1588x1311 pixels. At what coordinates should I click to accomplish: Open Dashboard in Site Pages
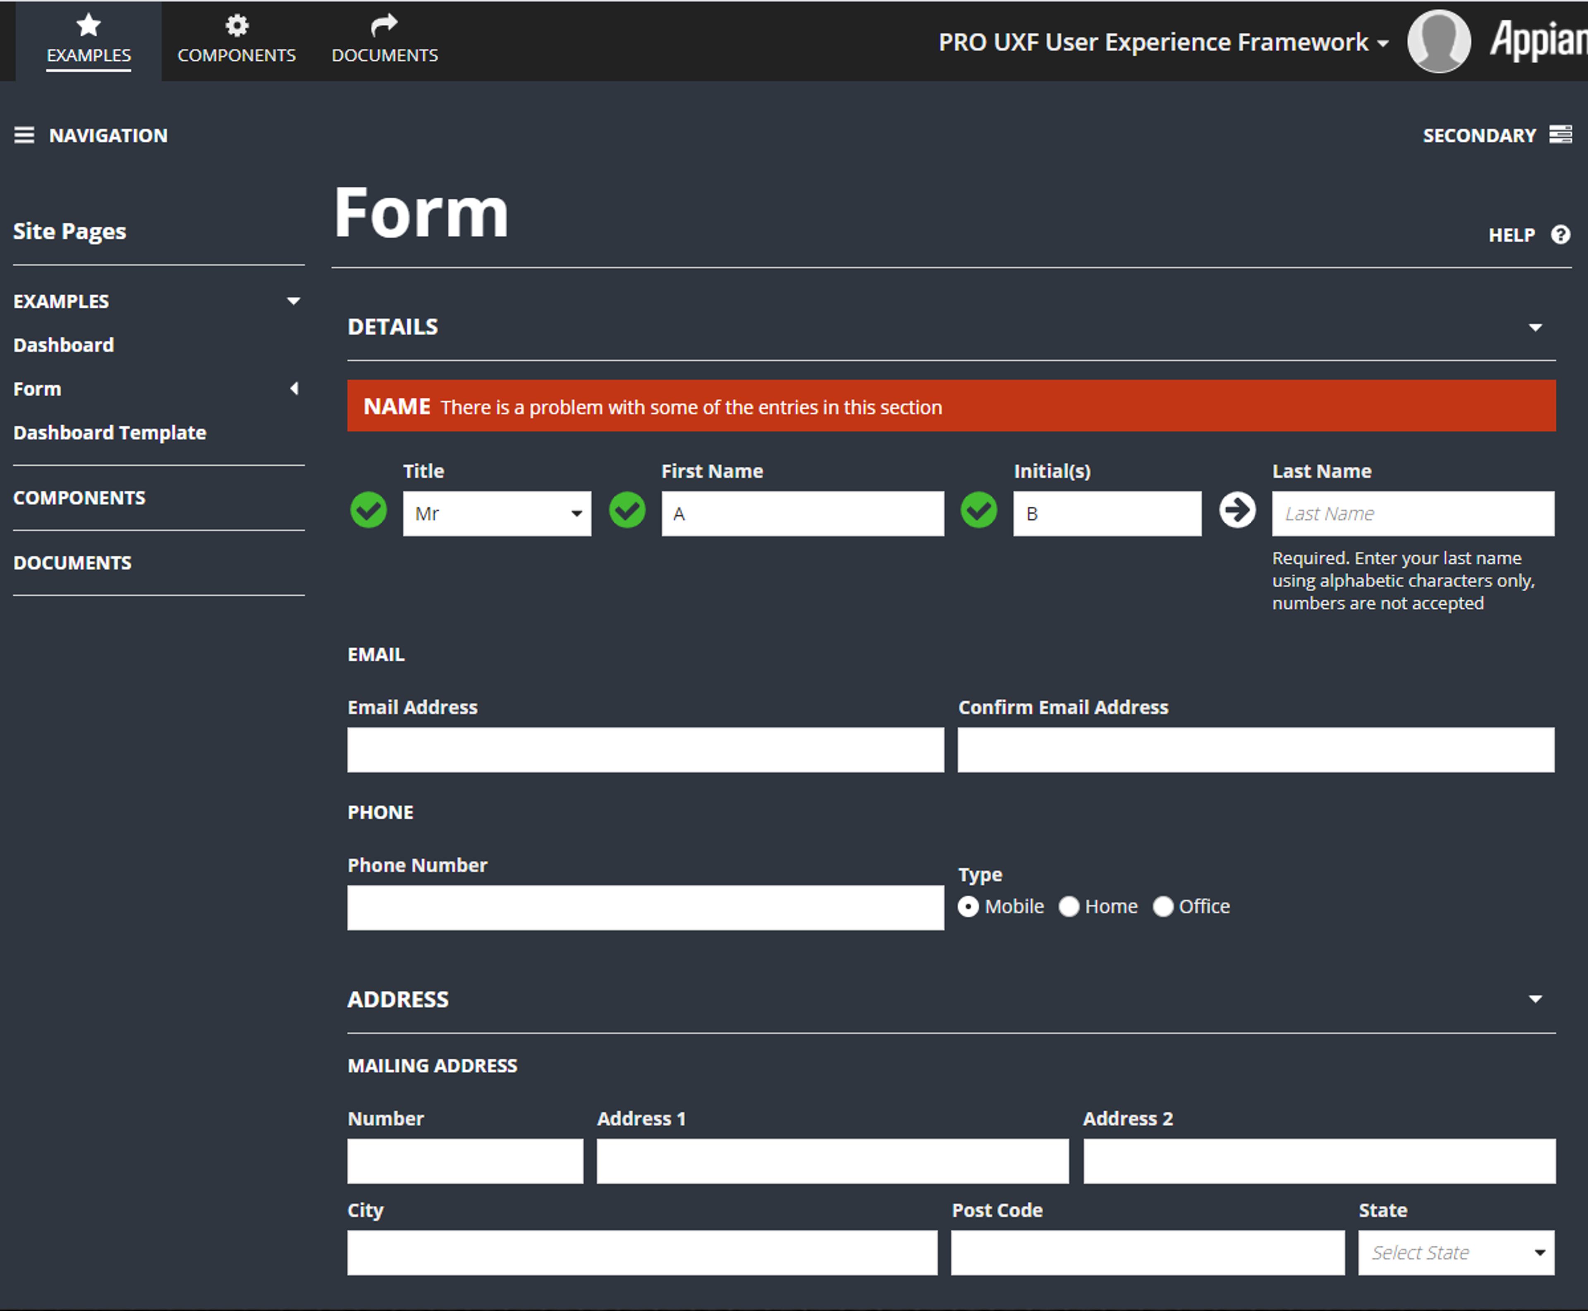click(63, 345)
